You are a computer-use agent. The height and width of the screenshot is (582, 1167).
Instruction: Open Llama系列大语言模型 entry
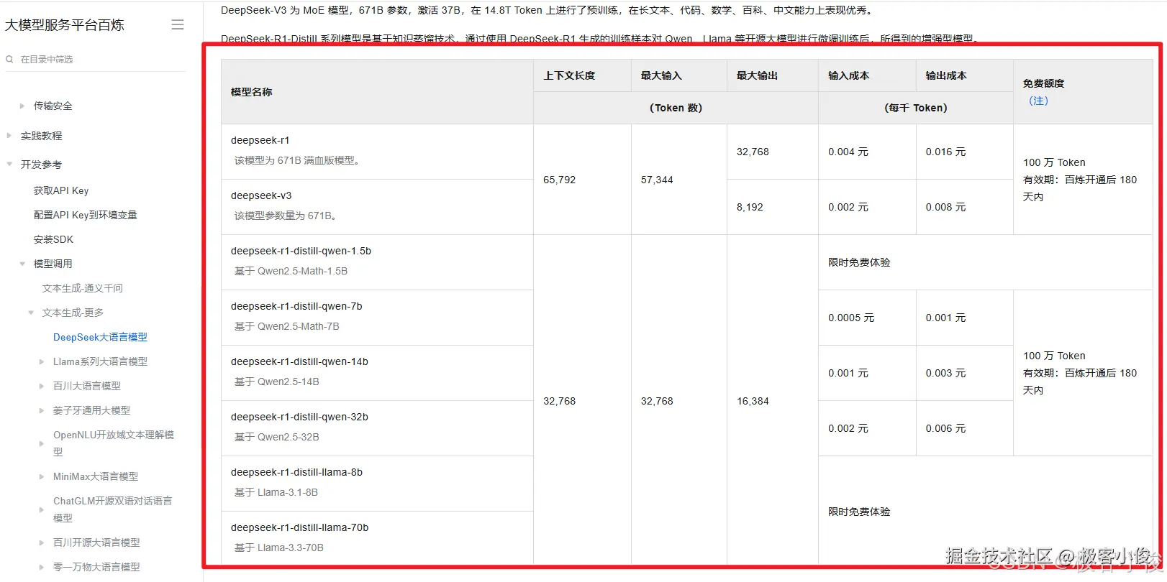coord(100,361)
